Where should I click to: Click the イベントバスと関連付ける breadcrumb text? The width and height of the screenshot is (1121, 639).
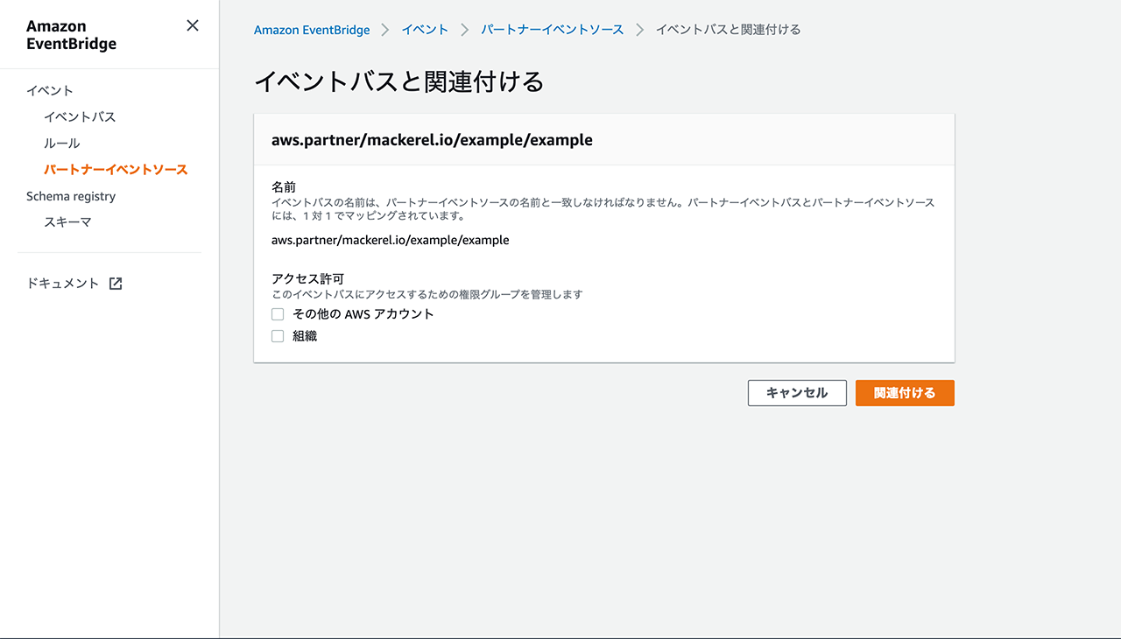[729, 30]
